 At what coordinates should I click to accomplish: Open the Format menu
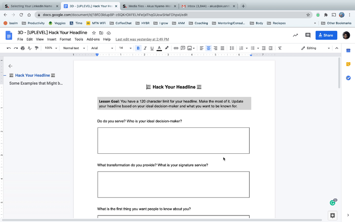click(x=65, y=39)
